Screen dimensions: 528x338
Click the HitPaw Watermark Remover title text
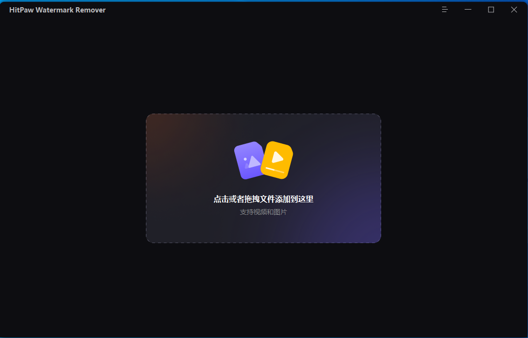(58, 10)
